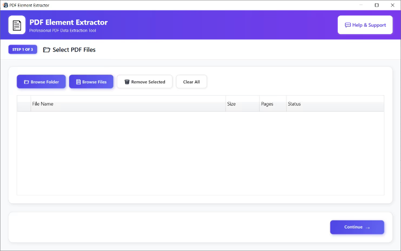Click the open folder icon beside Select PDF Files
This screenshot has height=251, width=401.
[47, 50]
